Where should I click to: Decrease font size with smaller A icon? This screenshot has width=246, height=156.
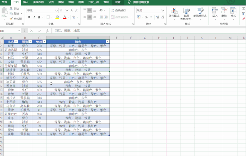click(76, 10)
